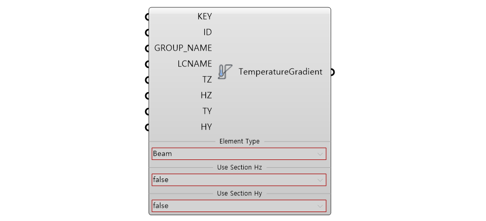Click the Element Type dropdown chevron arrow
Viewport: 486px width, 221px height.
coord(320,154)
